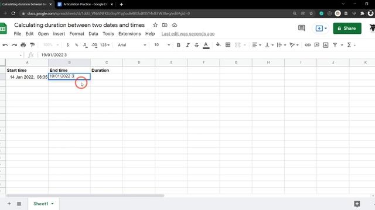The height and width of the screenshot is (210, 375).
Task: Insert a link
Action: [x=308, y=45]
